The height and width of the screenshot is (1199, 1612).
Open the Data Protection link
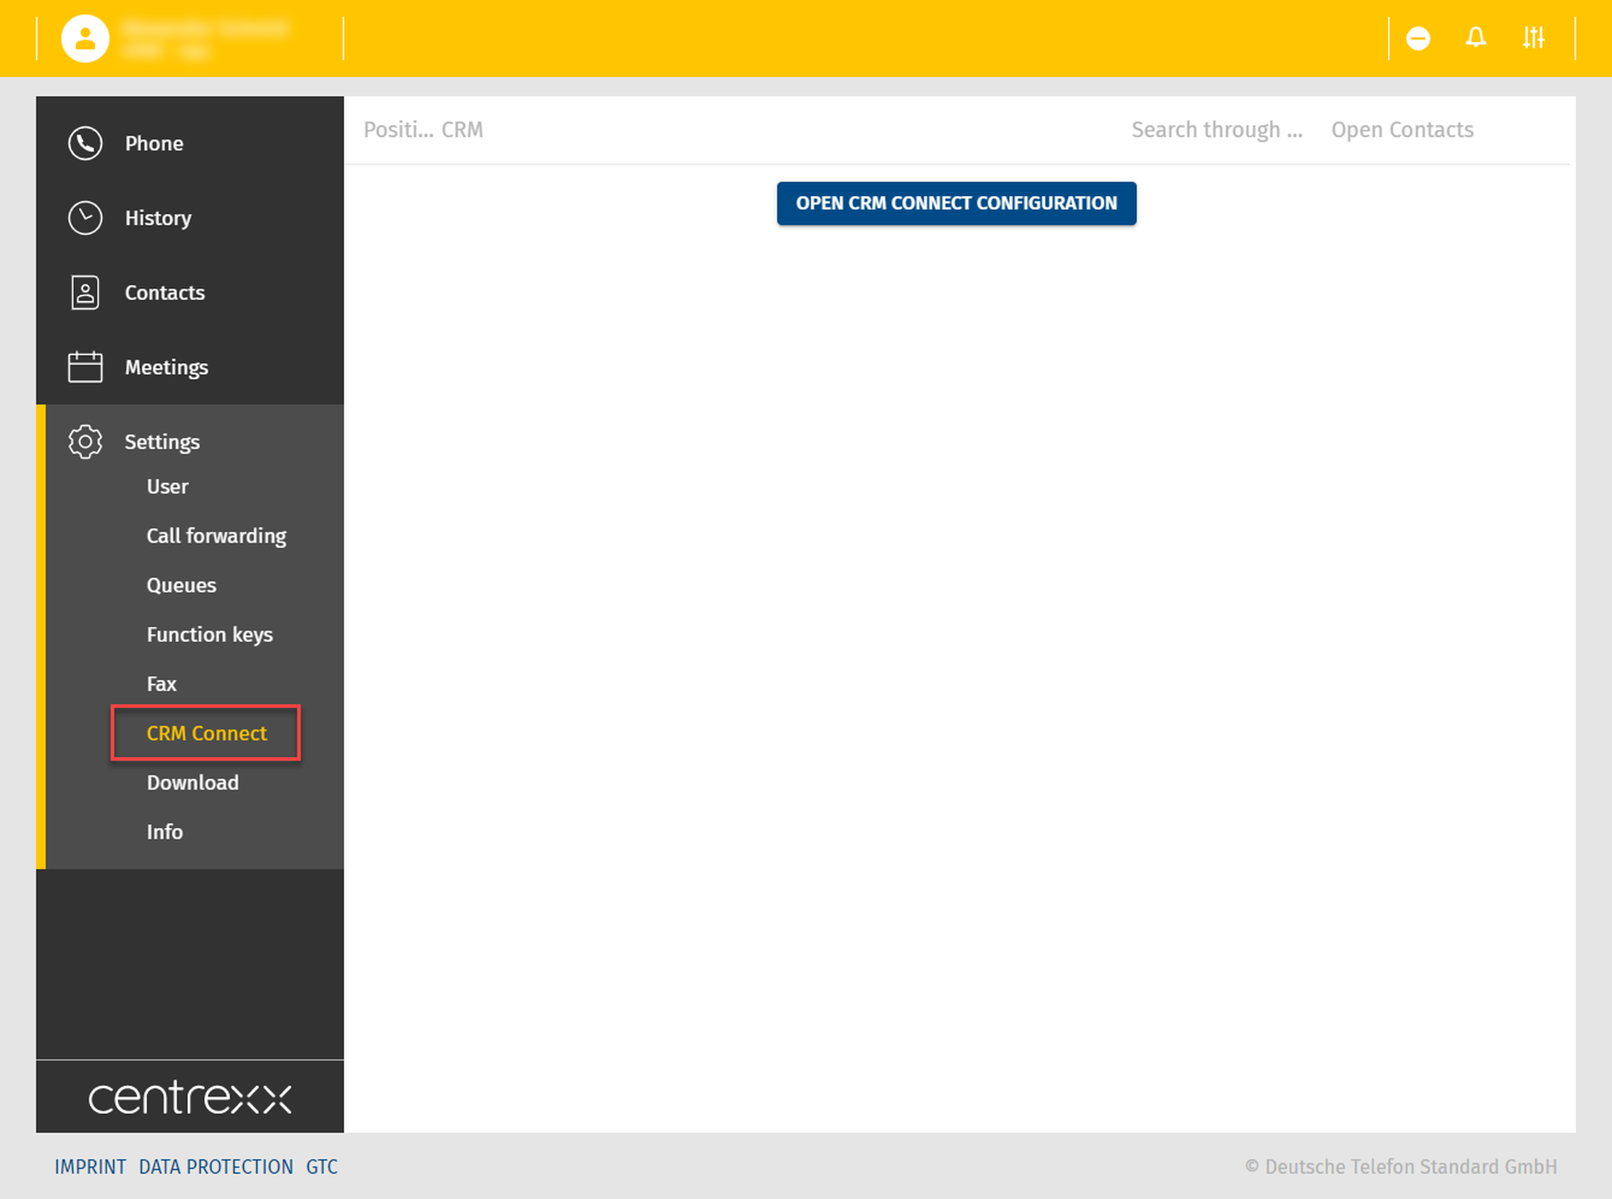tap(216, 1167)
